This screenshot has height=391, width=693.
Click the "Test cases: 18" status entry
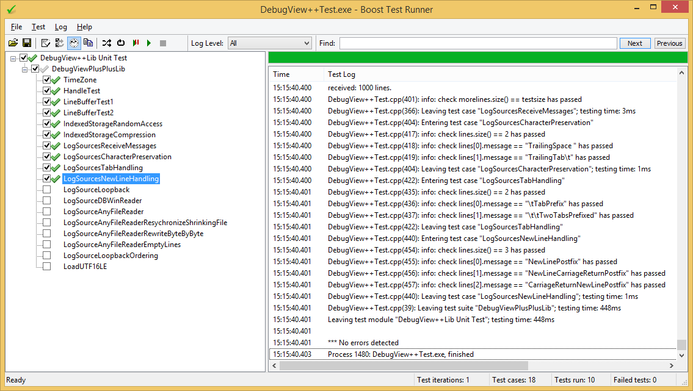513,380
